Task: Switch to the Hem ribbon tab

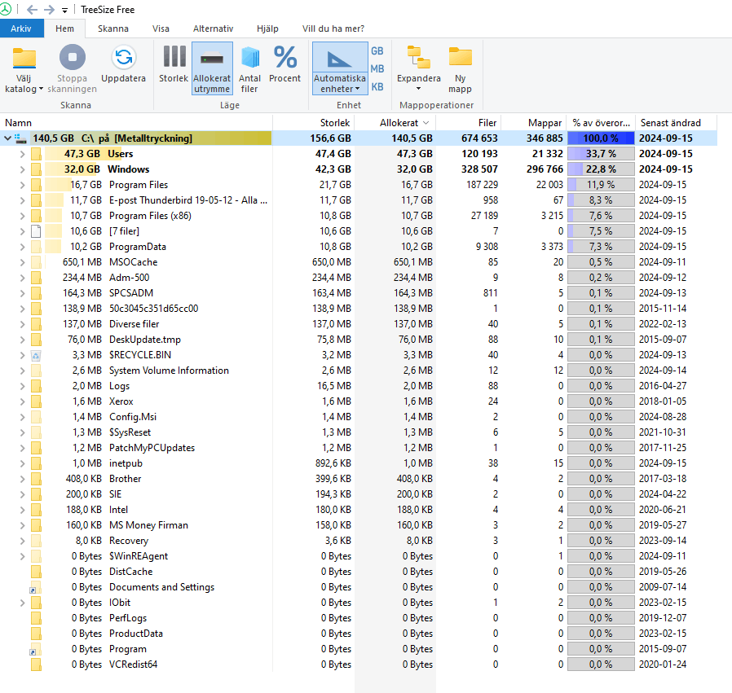Action: (x=65, y=29)
